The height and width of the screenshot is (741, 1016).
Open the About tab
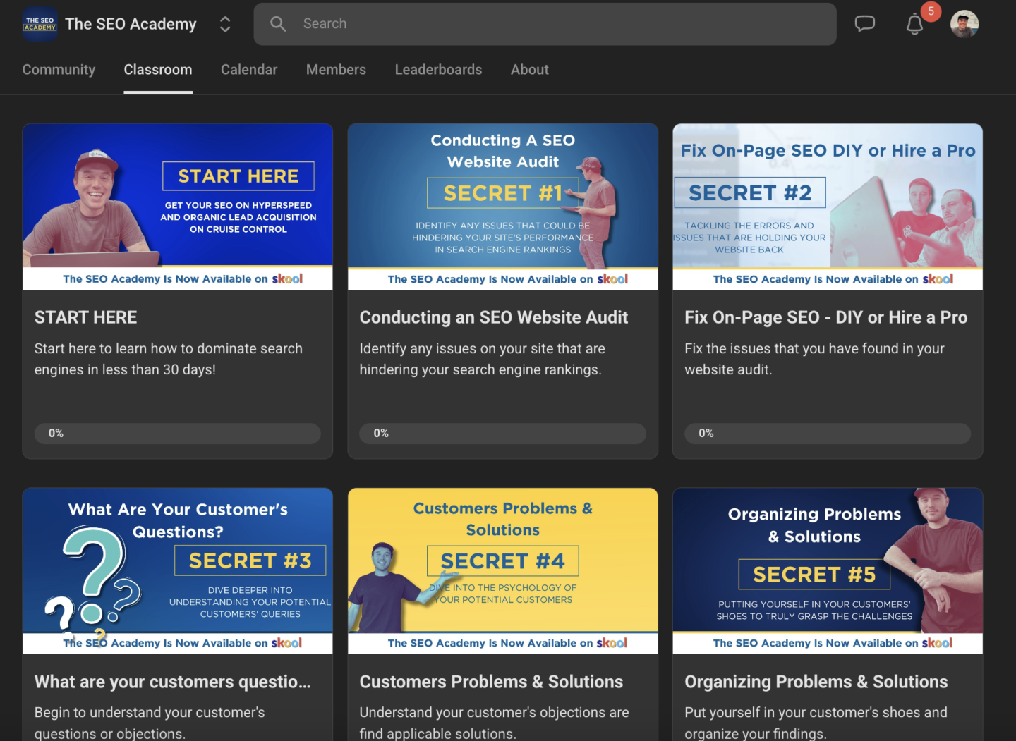coord(530,70)
